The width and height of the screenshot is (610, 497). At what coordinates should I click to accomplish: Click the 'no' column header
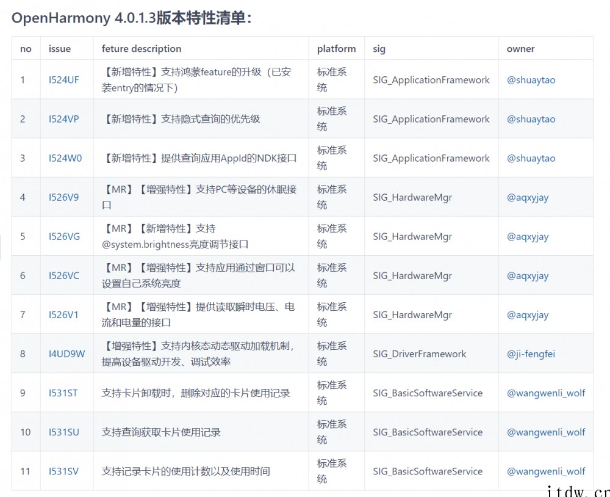[26, 49]
